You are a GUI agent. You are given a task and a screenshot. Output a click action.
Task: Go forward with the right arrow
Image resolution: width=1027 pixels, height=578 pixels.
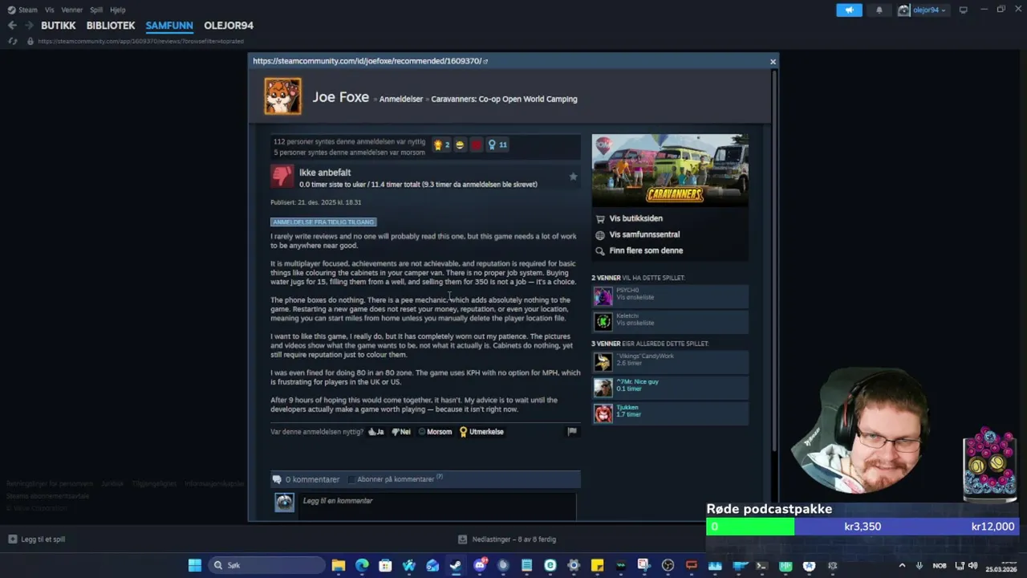pos(29,26)
